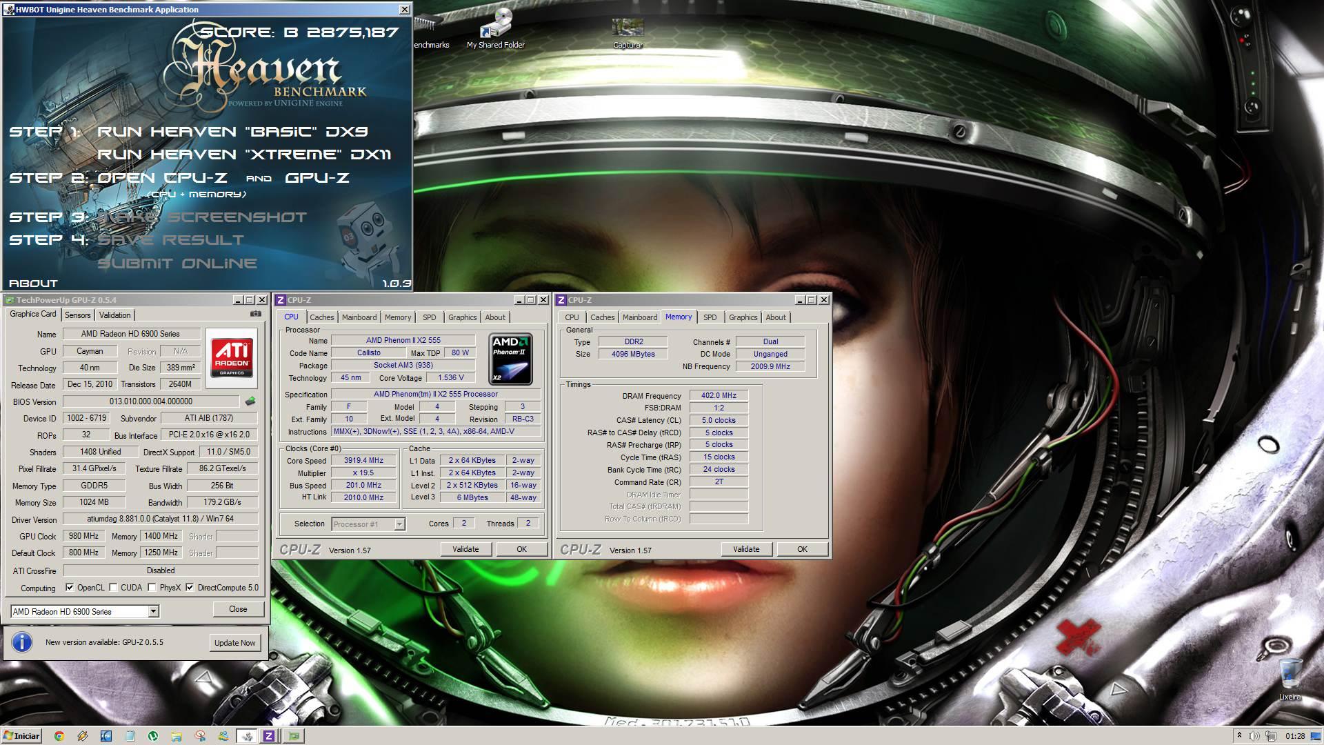
Task: Show hidden tray icons arrow
Action: 1239,735
